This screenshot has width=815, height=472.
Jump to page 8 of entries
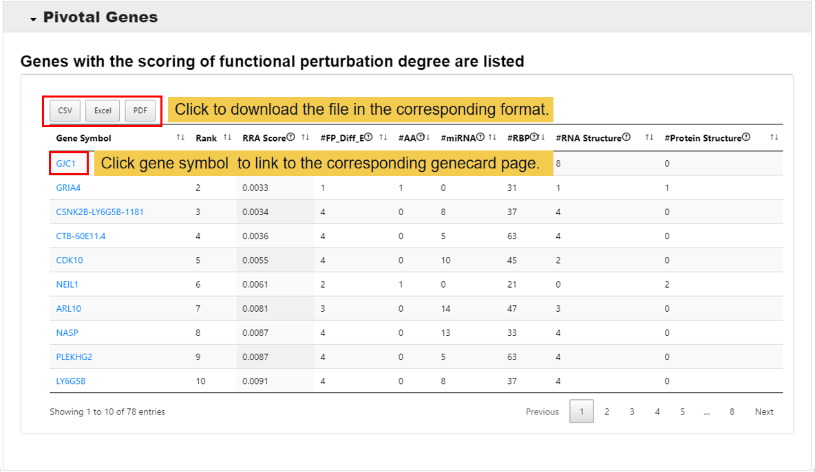(732, 412)
